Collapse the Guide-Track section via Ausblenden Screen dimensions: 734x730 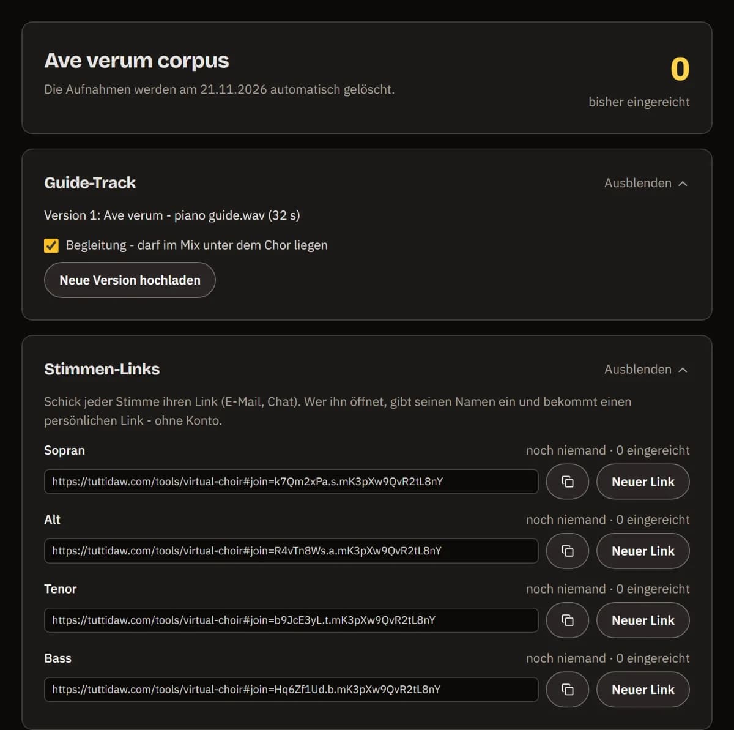(x=646, y=183)
